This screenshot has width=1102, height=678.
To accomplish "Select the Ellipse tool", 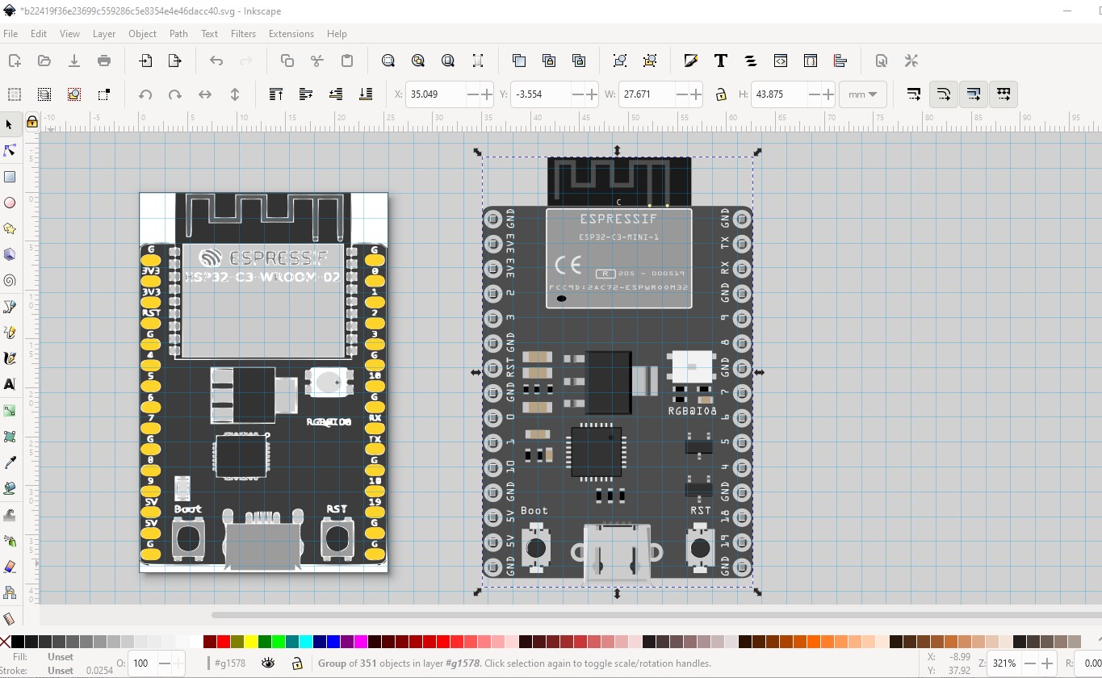I will point(10,203).
